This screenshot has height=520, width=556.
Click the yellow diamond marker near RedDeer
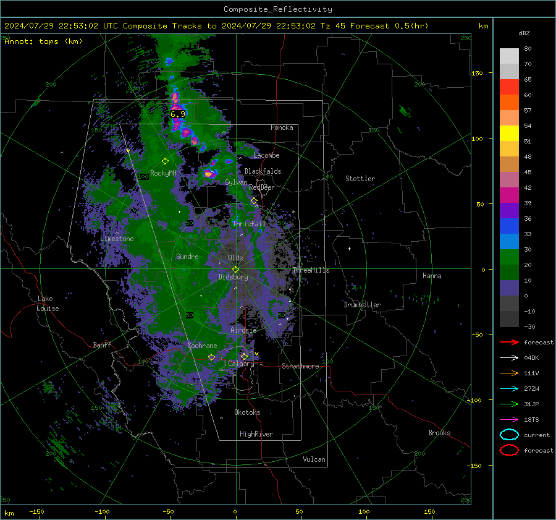click(254, 201)
